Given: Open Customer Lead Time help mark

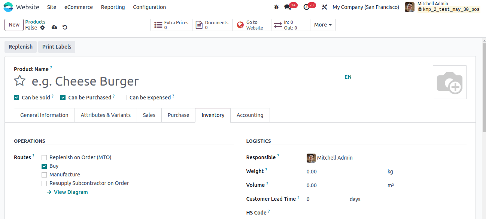Looking at the screenshot, I should (298, 197).
